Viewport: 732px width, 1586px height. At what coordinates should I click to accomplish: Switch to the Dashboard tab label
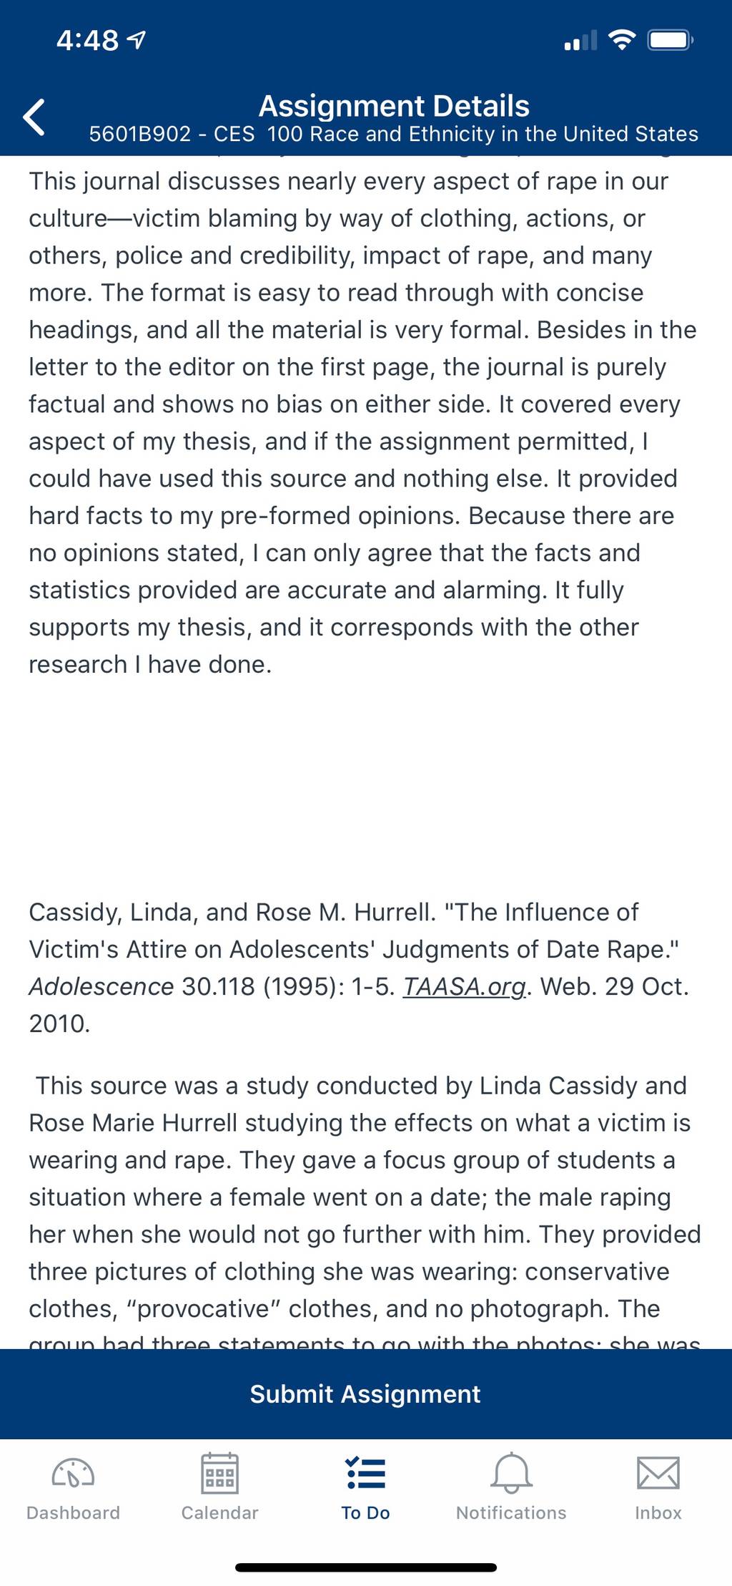click(73, 1512)
